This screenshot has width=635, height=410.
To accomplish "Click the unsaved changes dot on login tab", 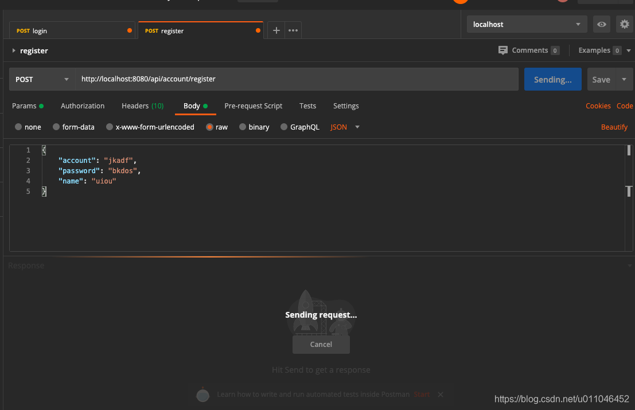I will [129, 30].
